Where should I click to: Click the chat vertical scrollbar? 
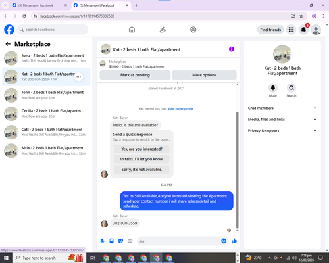coord(237,170)
